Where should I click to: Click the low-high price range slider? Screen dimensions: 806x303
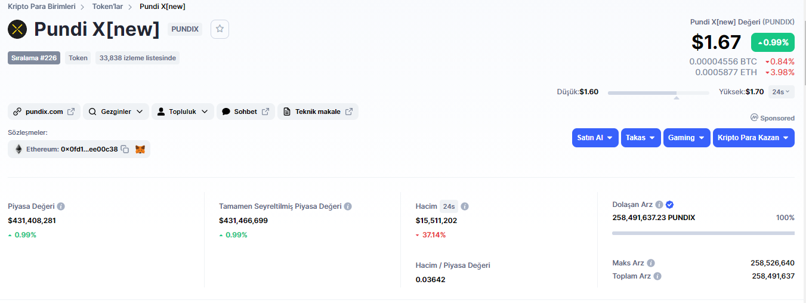(659, 93)
